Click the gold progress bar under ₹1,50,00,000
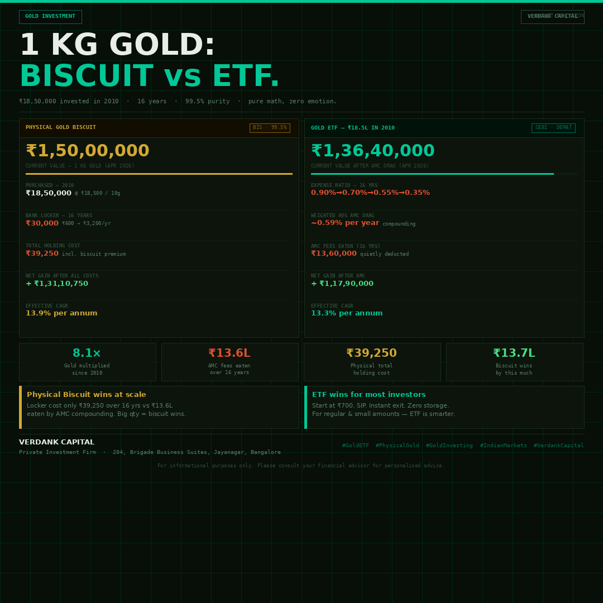 click(x=159, y=174)
